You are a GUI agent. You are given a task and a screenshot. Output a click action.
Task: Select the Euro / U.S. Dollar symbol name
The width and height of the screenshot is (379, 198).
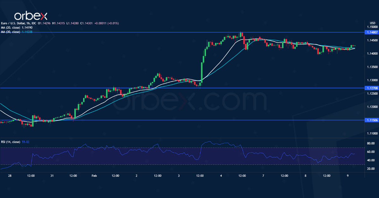13,23
